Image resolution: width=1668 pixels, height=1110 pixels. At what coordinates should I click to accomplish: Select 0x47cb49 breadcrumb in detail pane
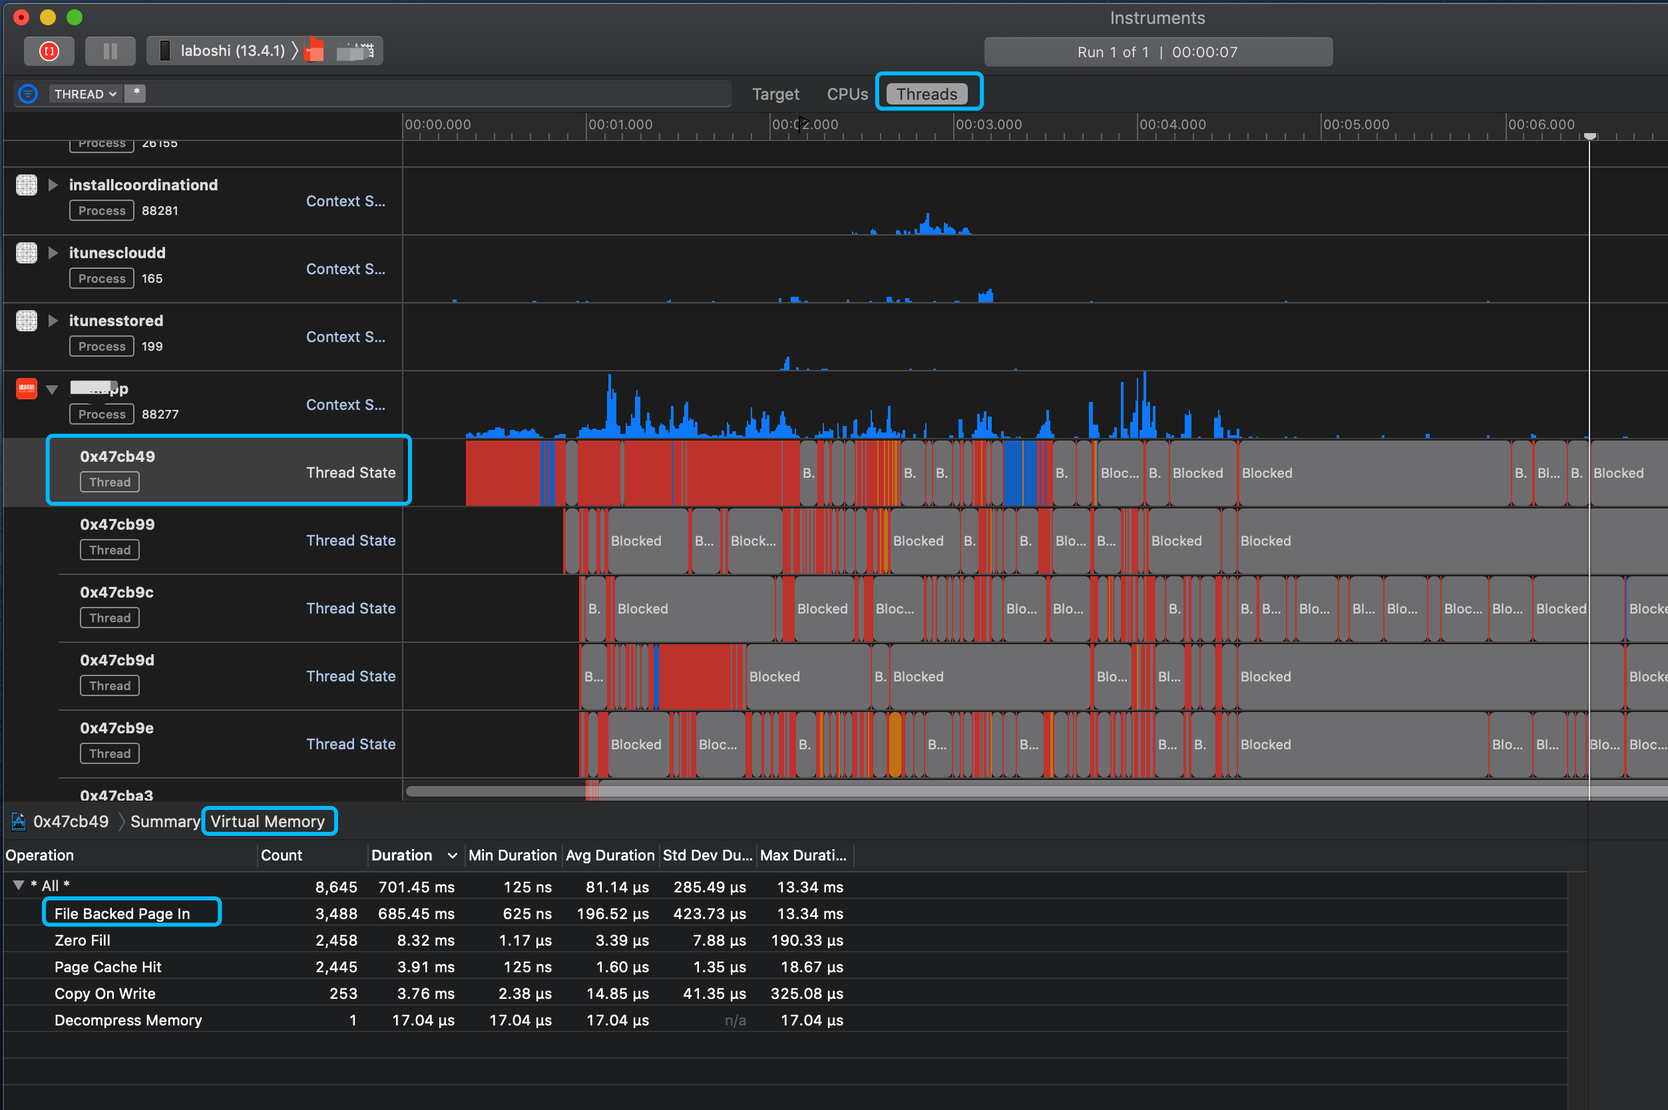pos(71,821)
